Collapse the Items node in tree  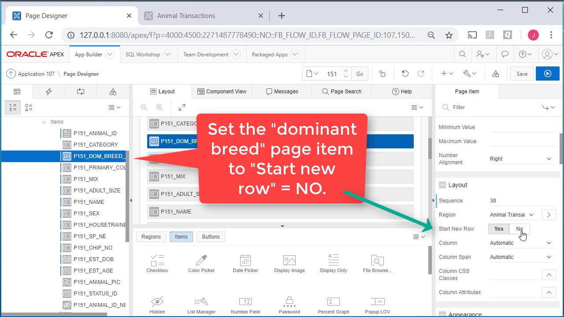click(44, 122)
